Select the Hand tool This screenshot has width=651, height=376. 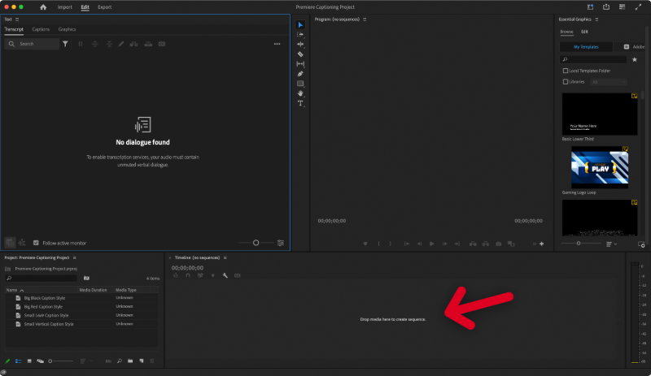300,93
